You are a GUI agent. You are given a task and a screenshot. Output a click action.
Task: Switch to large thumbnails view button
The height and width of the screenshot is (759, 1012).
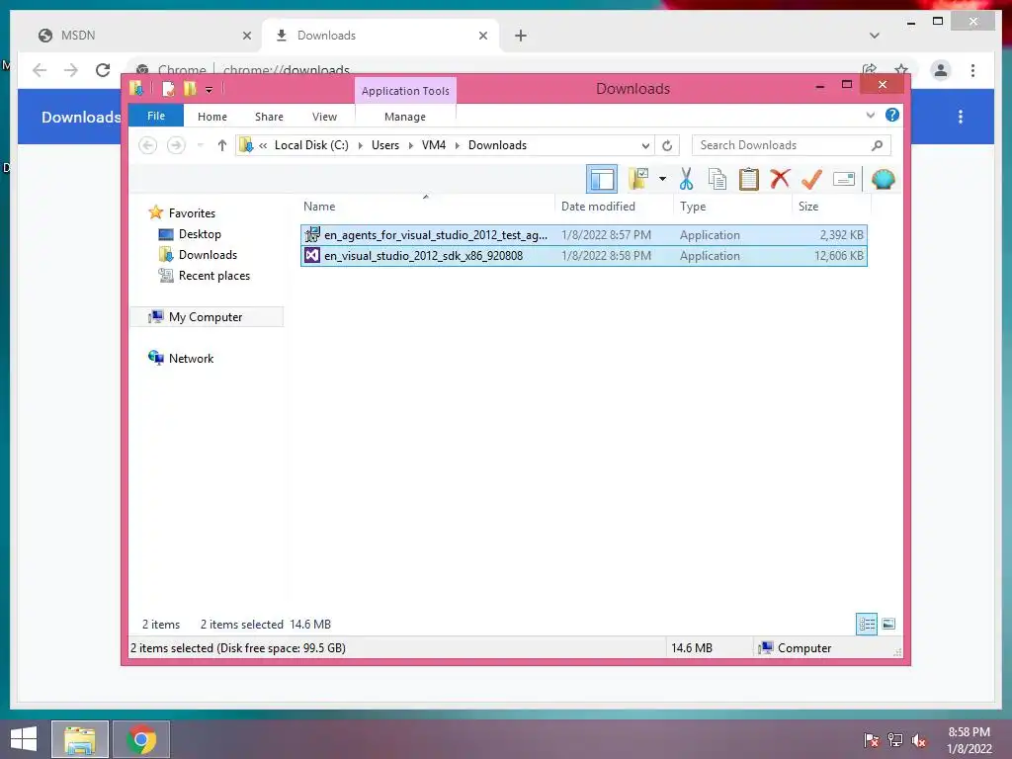point(888,625)
